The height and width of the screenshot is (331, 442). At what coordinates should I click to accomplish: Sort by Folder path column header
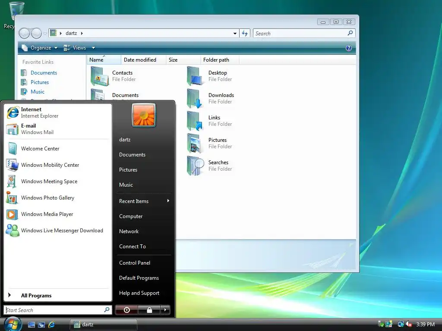[x=220, y=59]
